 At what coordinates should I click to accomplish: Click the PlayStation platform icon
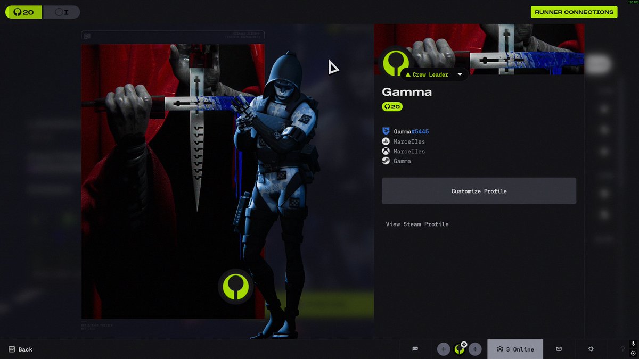(386, 141)
